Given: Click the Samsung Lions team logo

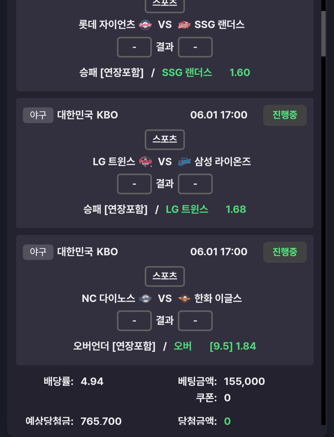Looking at the screenshot, I should (184, 162).
